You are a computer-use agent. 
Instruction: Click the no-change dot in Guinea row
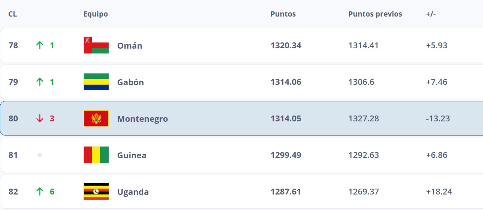pyautogui.click(x=40, y=155)
